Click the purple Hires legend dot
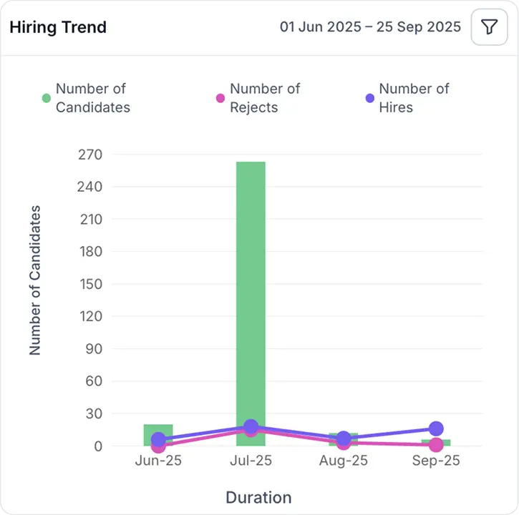This screenshot has width=519, height=515. (x=369, y=98)
